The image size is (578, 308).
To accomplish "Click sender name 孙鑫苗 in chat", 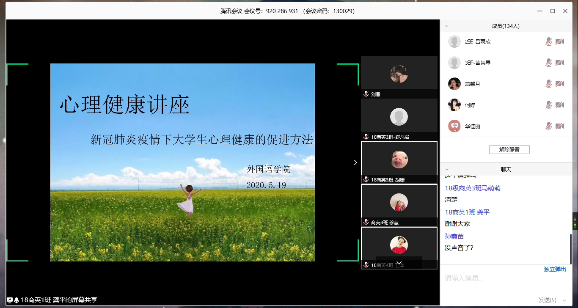I will point(454,236).
